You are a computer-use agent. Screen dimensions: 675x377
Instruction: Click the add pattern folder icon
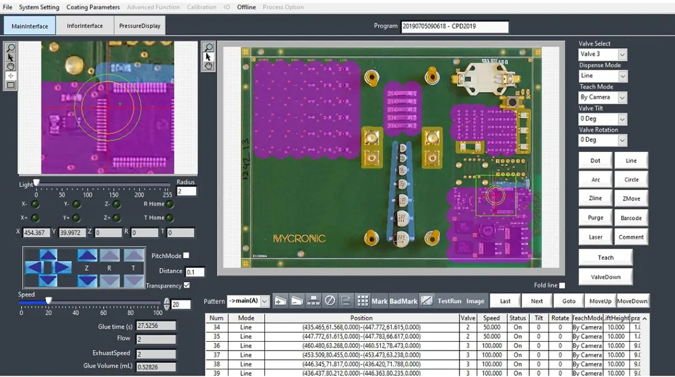tap(280, 301)
